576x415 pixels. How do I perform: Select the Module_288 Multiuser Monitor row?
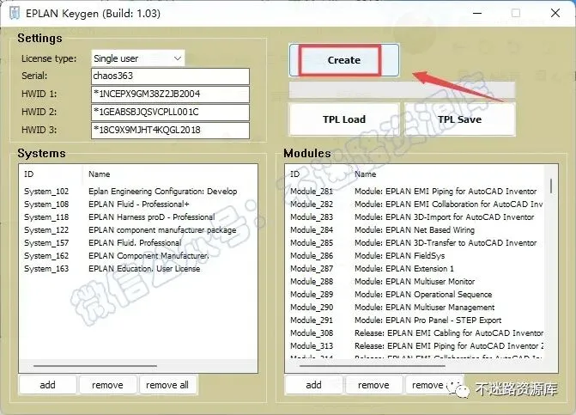coord(415,282)
